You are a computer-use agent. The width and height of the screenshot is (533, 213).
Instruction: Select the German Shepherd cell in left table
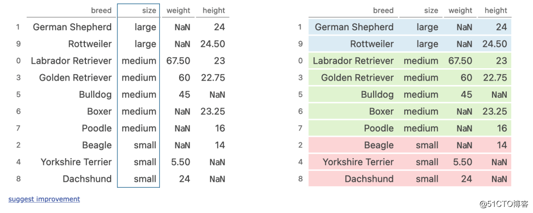tap(72, 27)
